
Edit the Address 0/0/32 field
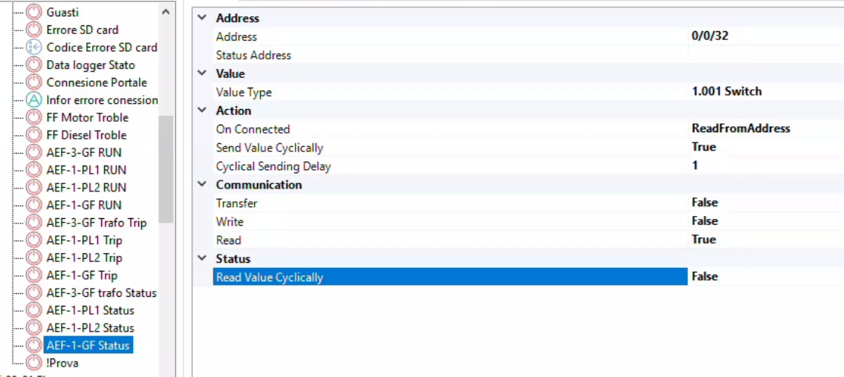[x=710, y=36]
